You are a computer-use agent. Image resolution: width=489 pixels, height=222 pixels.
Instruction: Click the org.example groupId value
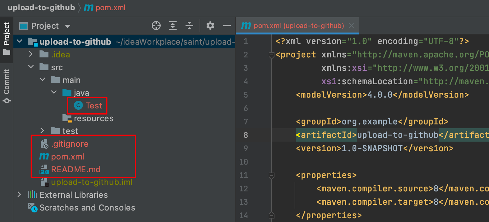(x=369, y=122)
